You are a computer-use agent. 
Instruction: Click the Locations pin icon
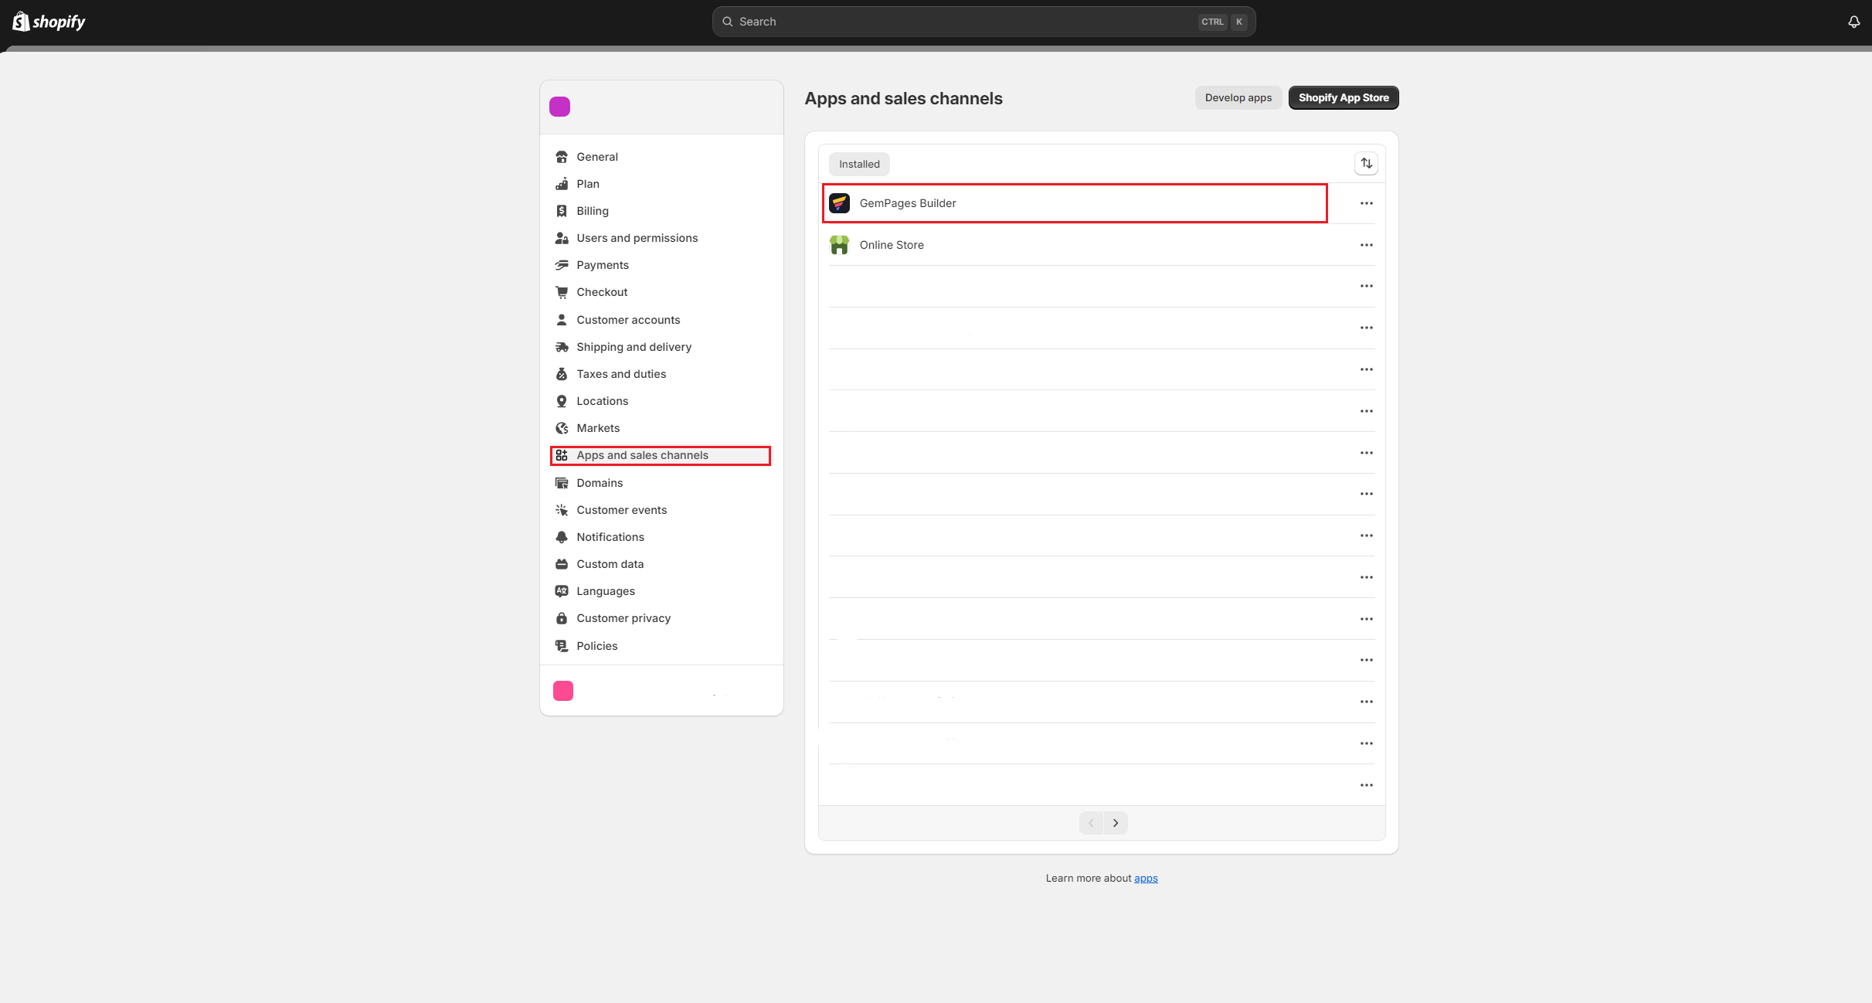[x=562, y=401]
